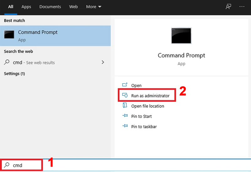Click the cmd search input field
The width and height of the screenshot is (251, 172).
(x=125, y=165)
